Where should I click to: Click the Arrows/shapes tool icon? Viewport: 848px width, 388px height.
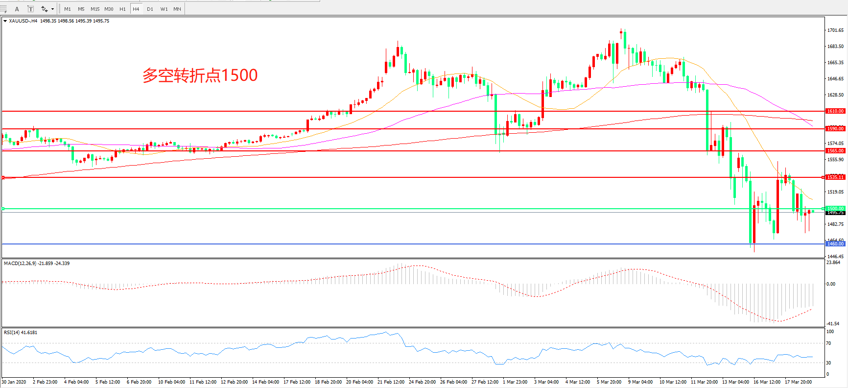(44, 9)
